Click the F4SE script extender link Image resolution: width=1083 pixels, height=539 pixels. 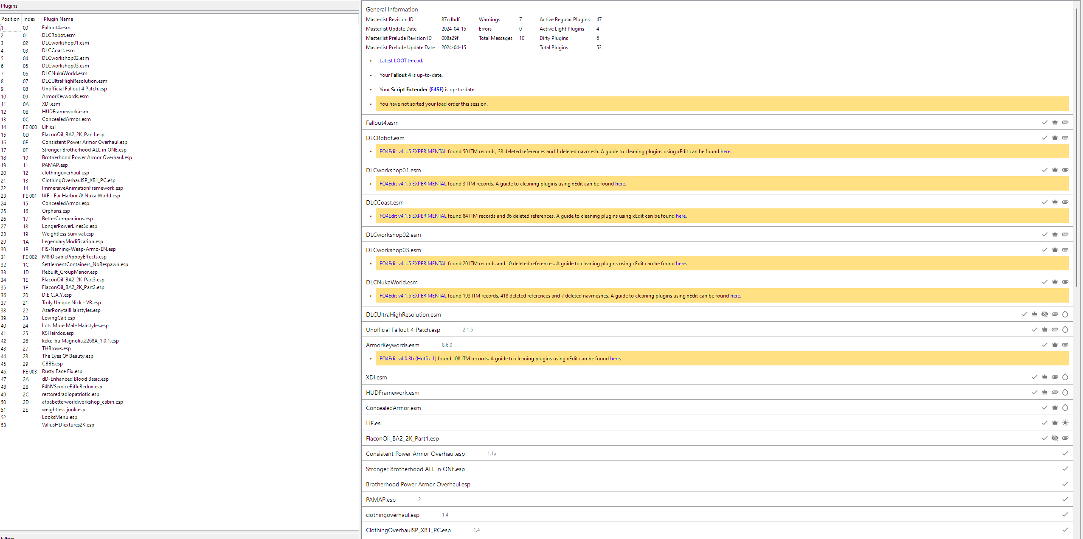pyautogui.click(x=436, y=89)
